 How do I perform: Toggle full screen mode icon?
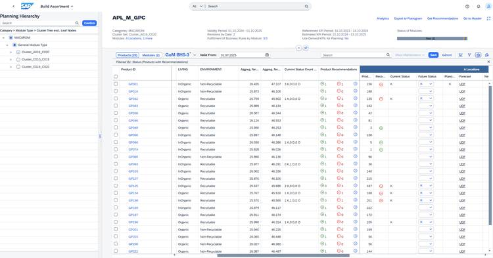[x=488, y=18]
